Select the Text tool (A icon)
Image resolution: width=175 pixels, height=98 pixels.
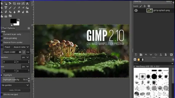pyautogui.click(x=27, y=3)
